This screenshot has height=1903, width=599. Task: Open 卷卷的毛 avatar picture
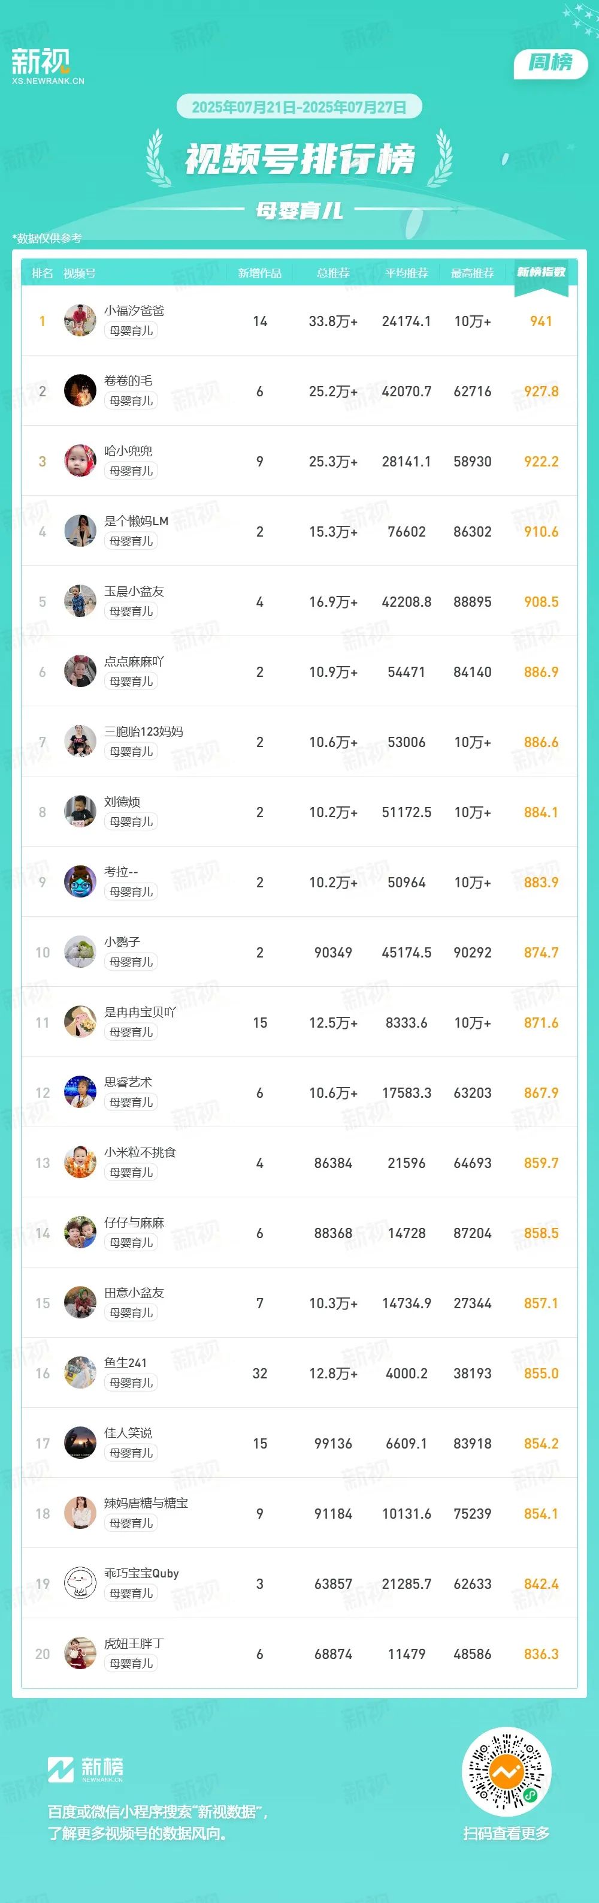(80, 391)
